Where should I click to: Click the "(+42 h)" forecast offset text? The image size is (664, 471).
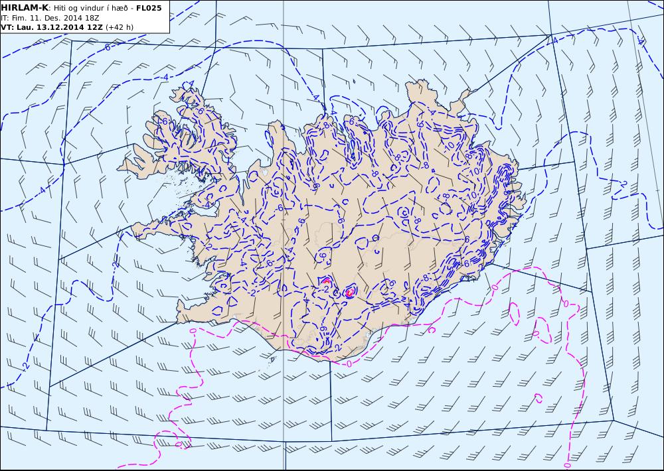click(120, 27)
